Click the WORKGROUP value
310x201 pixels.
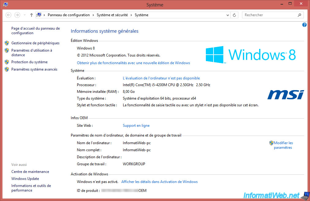pyautogui.click(x=134, y=164)
